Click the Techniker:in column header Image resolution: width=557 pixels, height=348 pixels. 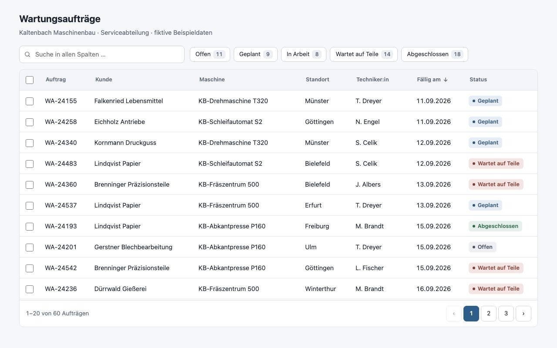[372, 80]
